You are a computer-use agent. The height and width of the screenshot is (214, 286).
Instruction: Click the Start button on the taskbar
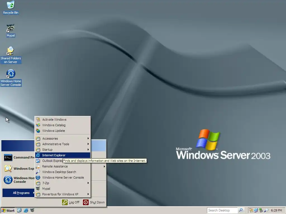(8, 211)
